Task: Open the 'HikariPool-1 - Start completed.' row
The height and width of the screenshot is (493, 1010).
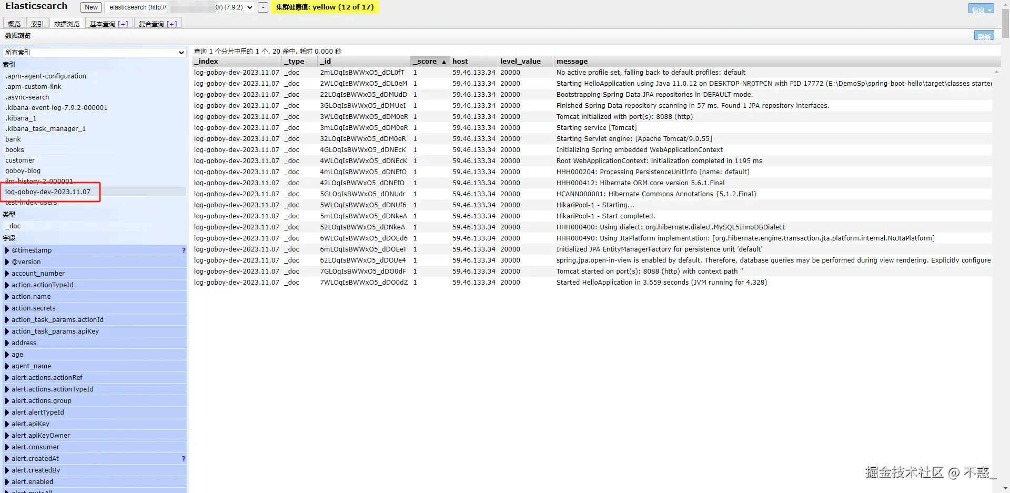Action: coord(592,216)
